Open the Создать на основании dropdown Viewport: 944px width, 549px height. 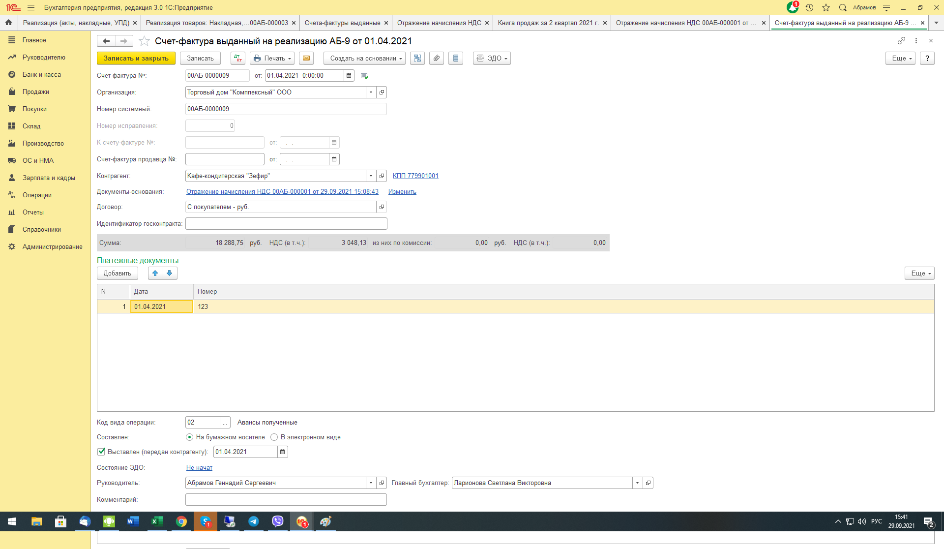tap(364, 58)
